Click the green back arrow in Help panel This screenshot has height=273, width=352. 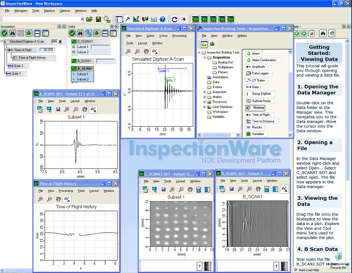[x=297, y=33]
